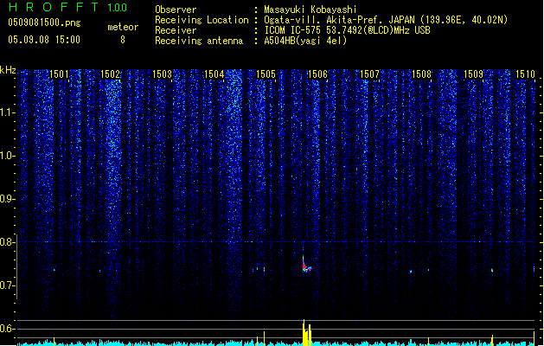This screenshot has height=346, width=544.
Task: Click the 1510 time marker
Action: click(x=525, y=74)
